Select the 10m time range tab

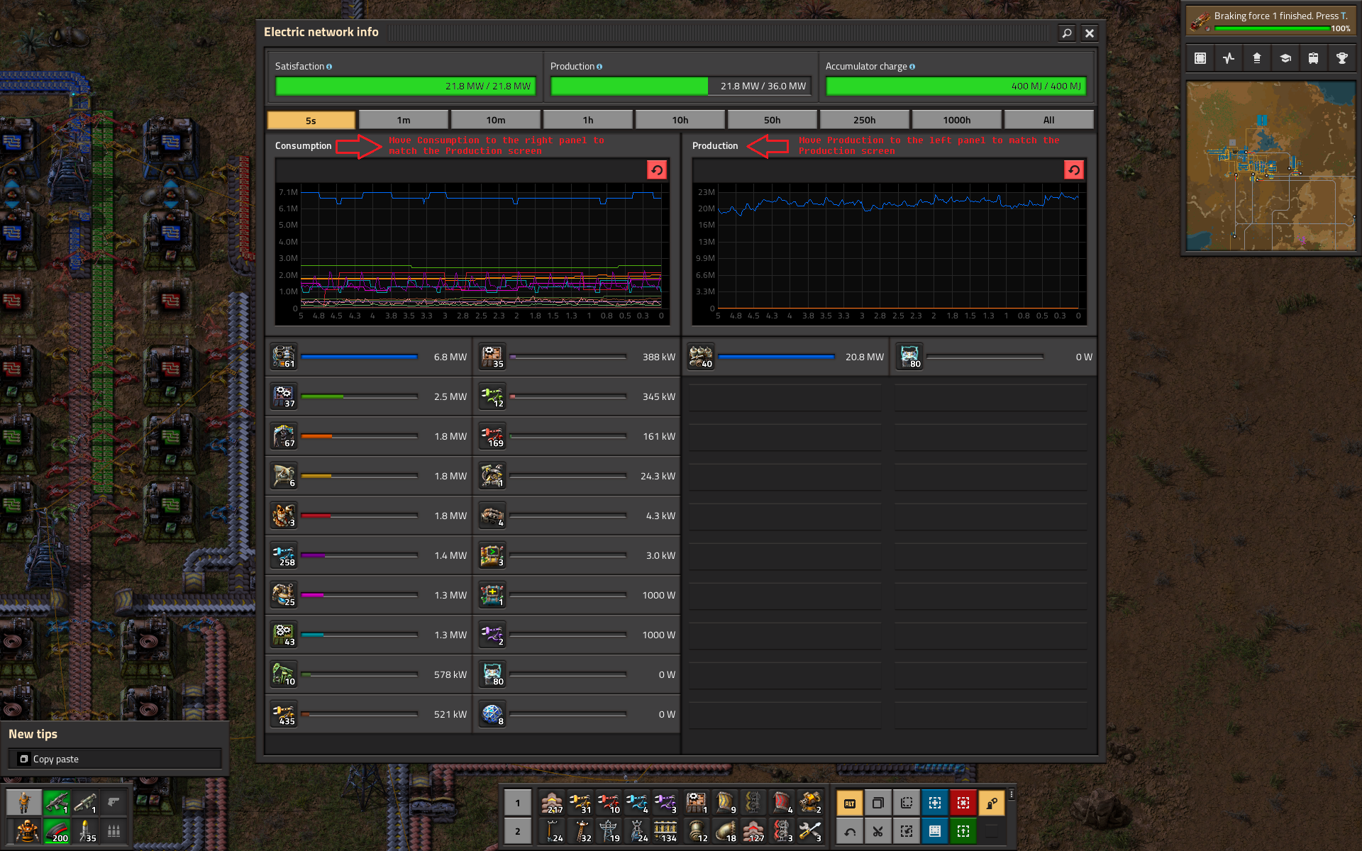click(x=495, y=120)
